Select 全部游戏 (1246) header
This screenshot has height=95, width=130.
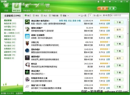[12, 16]
